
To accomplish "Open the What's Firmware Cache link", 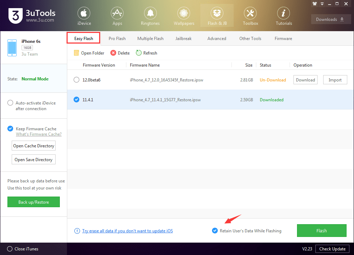I will click(39, 134).
